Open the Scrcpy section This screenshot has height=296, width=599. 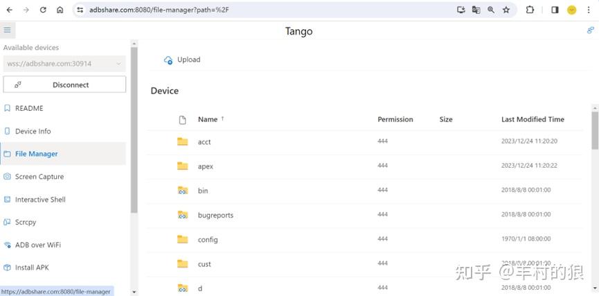tap(26, 222)
